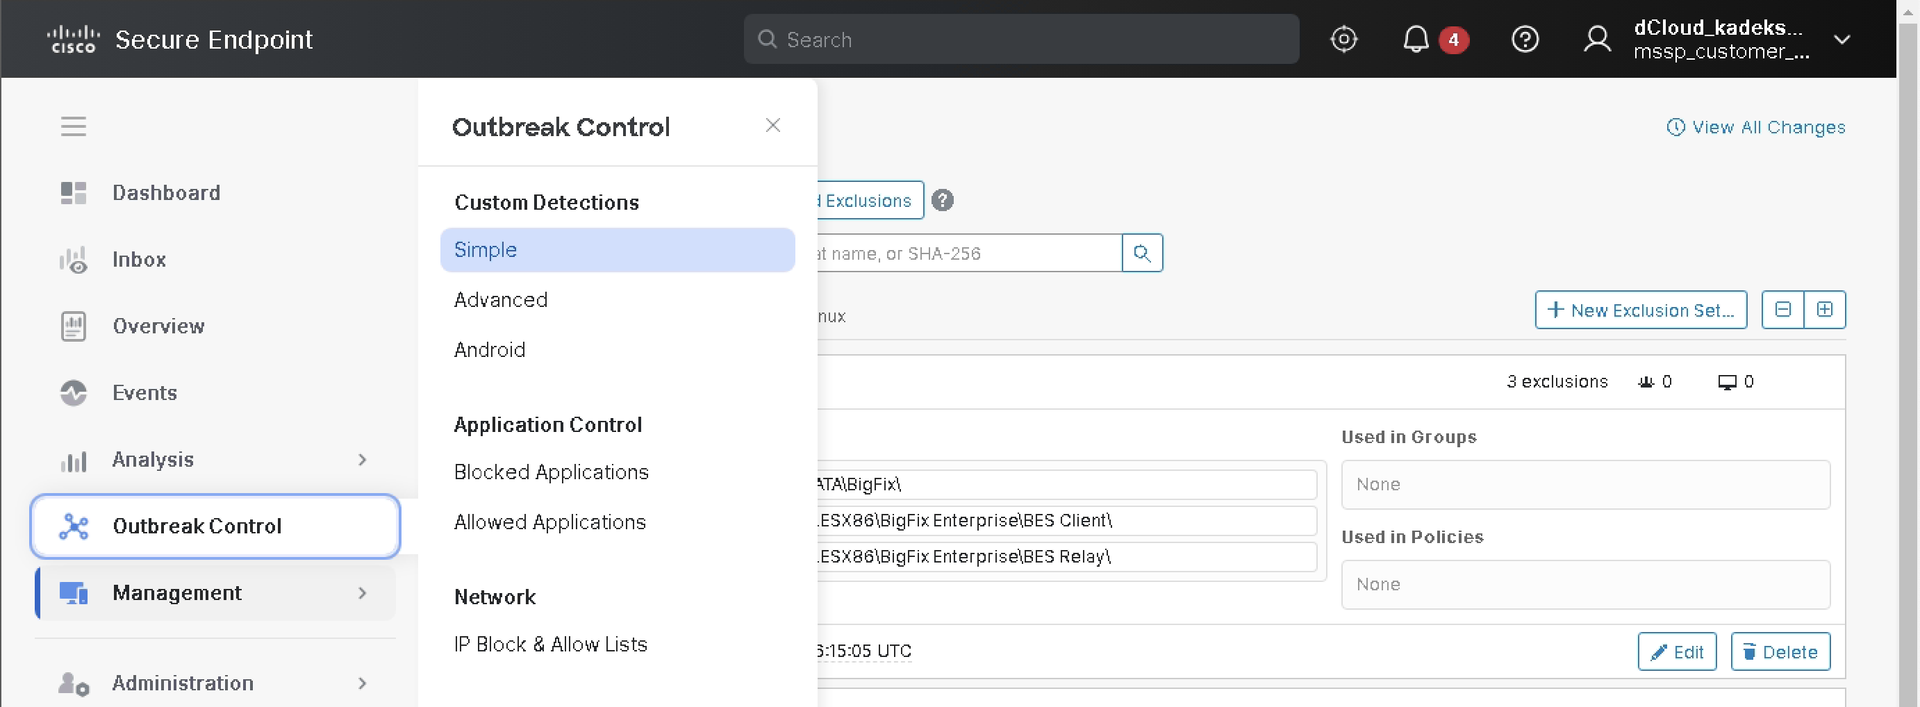
Task: Expand the Analysis menu chevron
Action: pos(362,460)
